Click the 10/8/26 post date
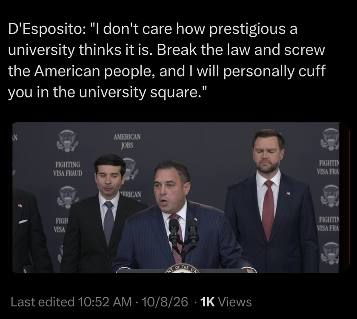Screen dimensions: 357x319 (x=165, y=302)
